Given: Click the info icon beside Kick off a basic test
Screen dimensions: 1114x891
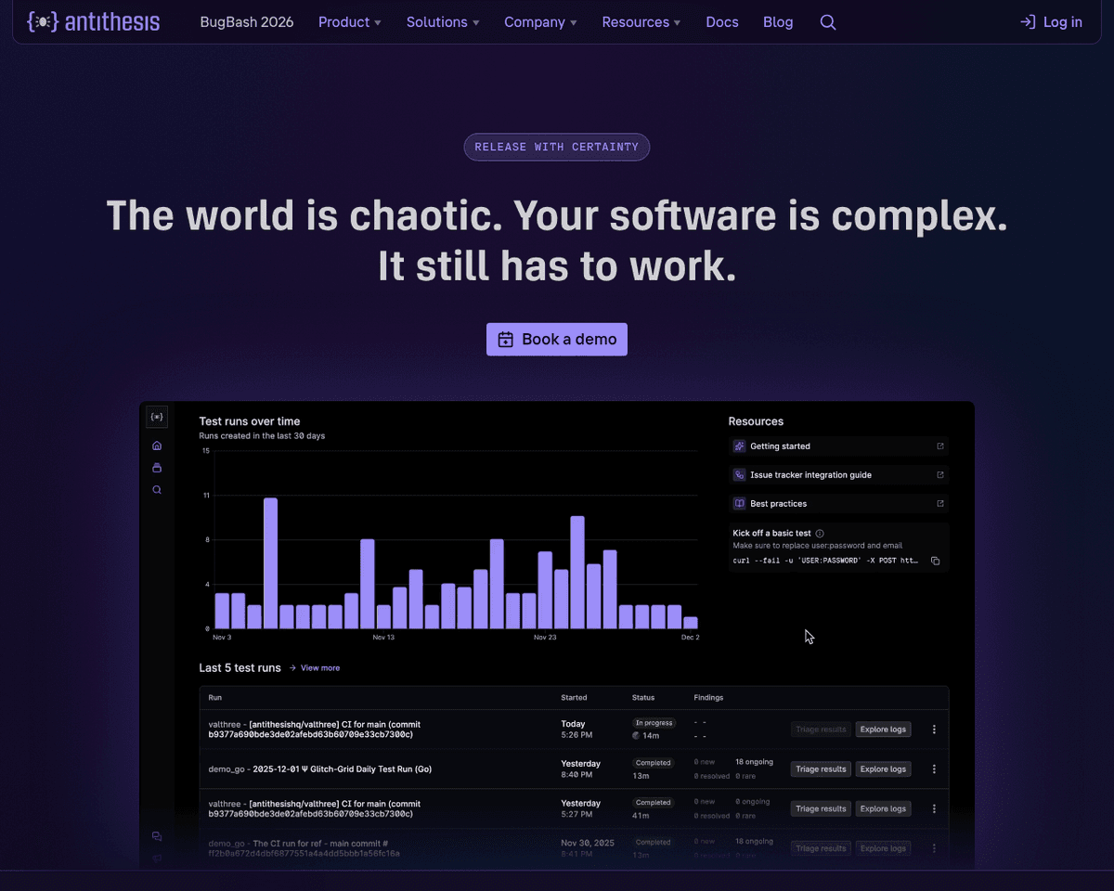Looking at the screenshot, I should 820,534.
